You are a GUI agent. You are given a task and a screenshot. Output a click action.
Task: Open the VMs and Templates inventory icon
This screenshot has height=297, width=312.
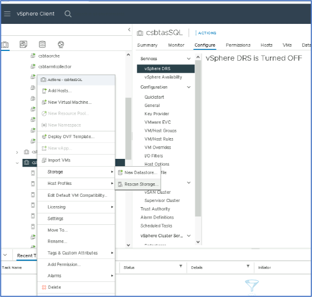(23, 45)
